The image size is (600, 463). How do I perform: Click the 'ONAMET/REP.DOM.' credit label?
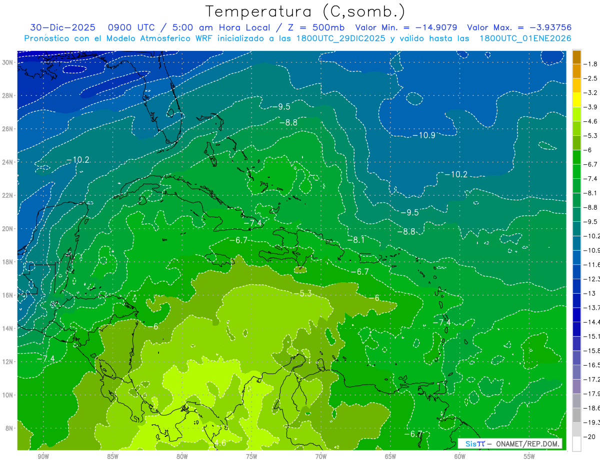pos(527,444)
